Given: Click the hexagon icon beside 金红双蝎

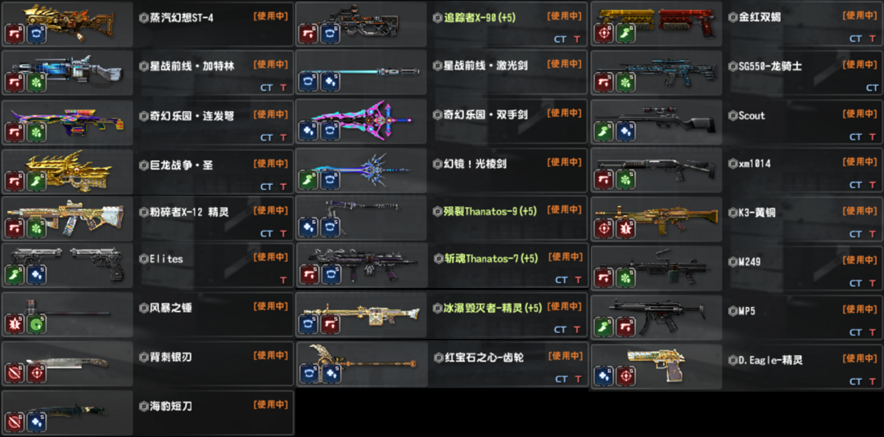Looking at the screenshot, I should point(733,17).
